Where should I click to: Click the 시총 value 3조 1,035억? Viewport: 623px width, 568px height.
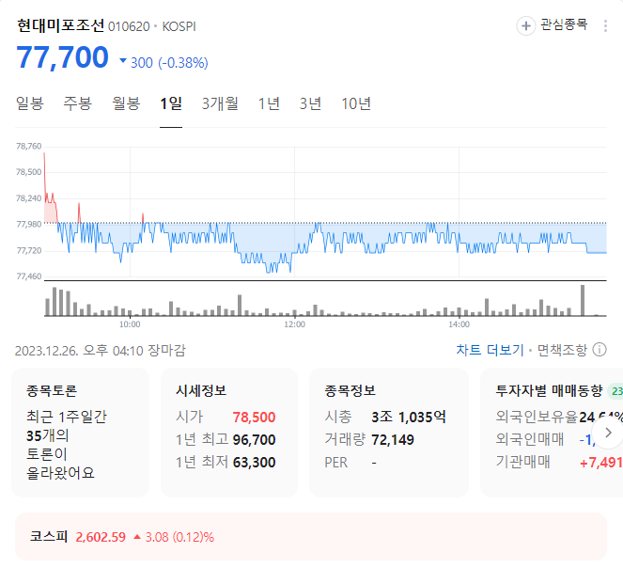(409, 418)
